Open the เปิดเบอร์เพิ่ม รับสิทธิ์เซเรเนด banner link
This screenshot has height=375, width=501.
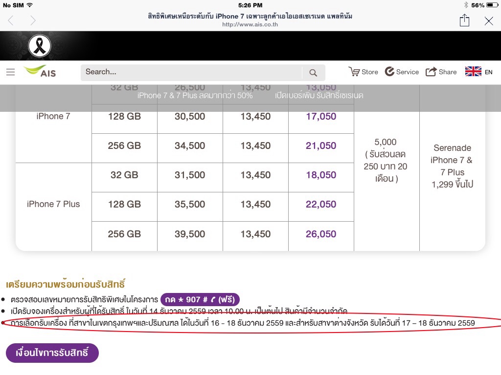pyautogui.click(x=319, y=95)
